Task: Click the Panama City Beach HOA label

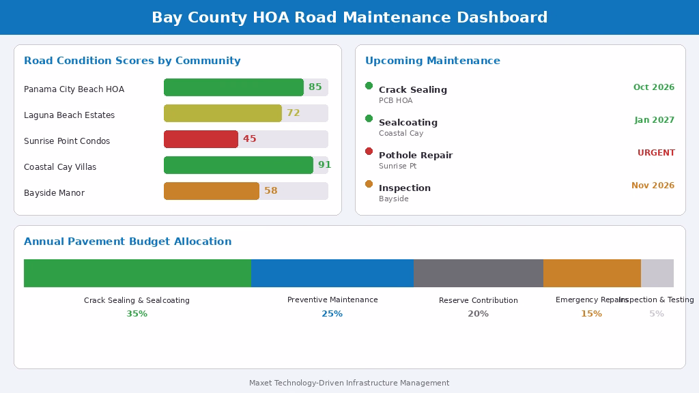Action: 74,89
